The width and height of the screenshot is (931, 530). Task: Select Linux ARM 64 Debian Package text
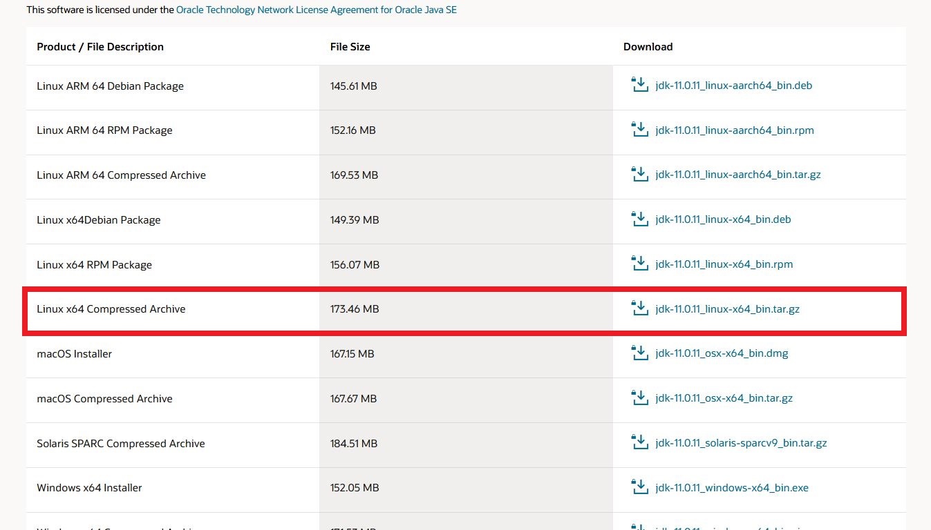[x=111, y=86]
